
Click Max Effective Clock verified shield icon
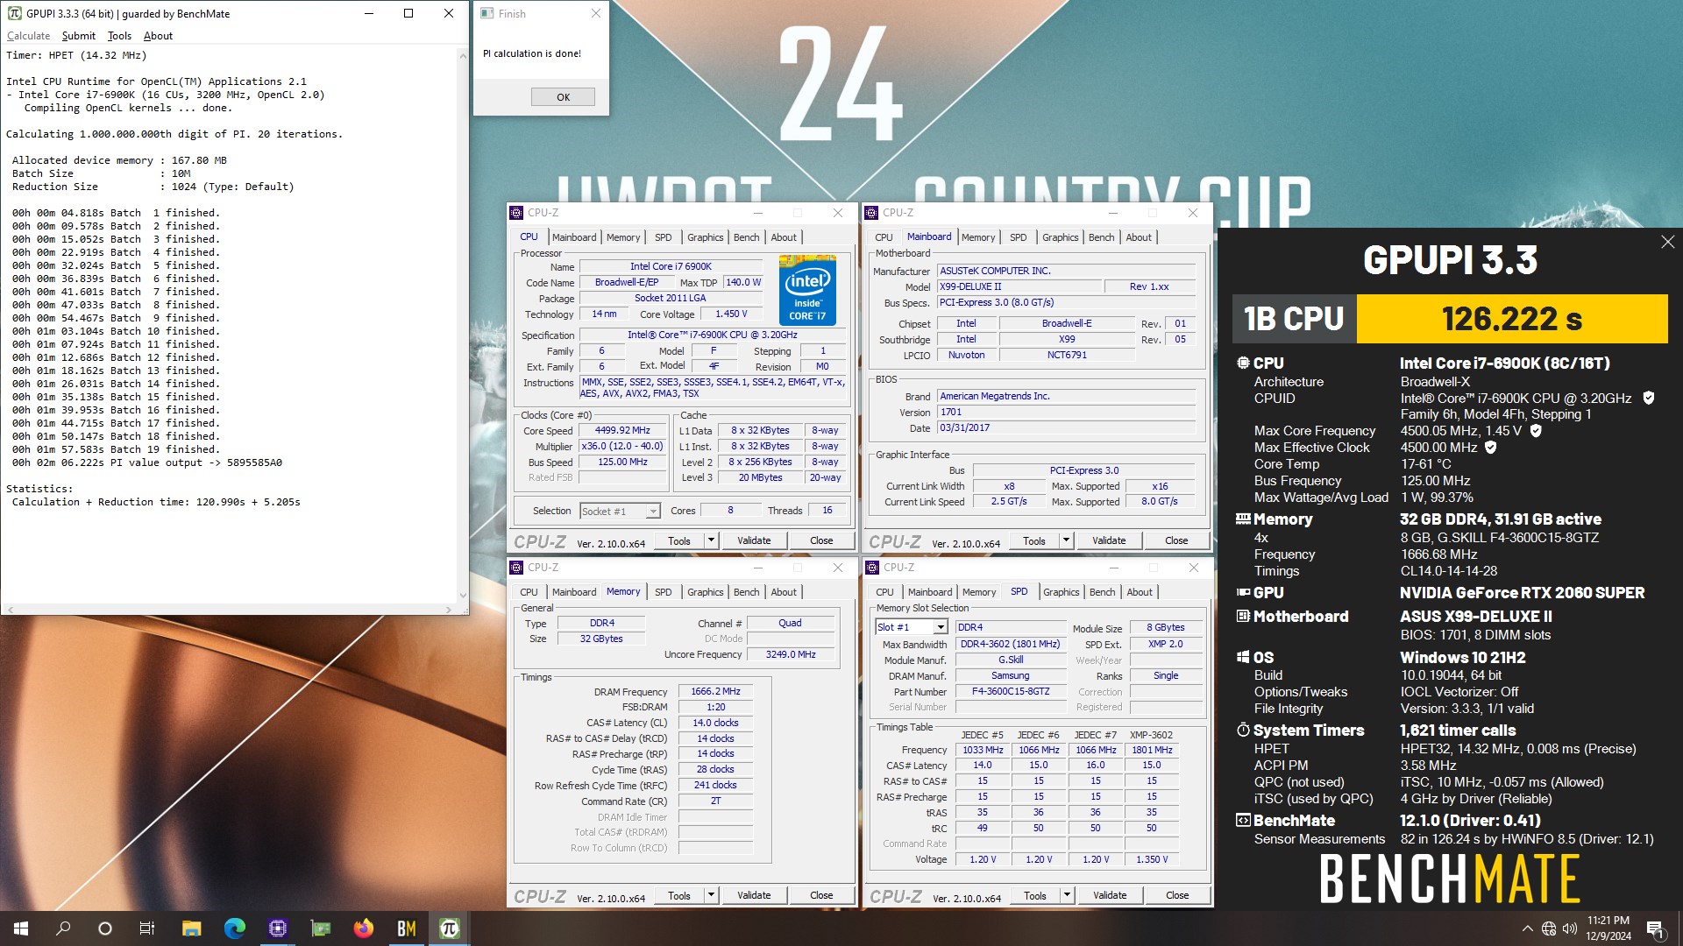click(1490, 447)
